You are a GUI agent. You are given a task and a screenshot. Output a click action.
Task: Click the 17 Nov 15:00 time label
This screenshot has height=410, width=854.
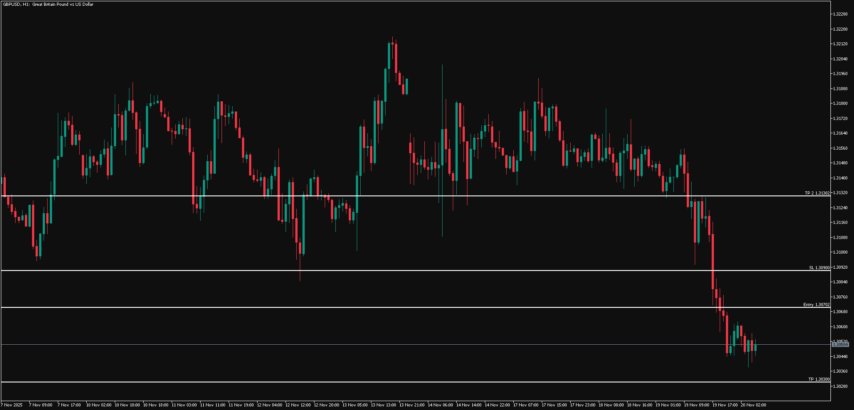pyautogui.click(x=554, y=405)
